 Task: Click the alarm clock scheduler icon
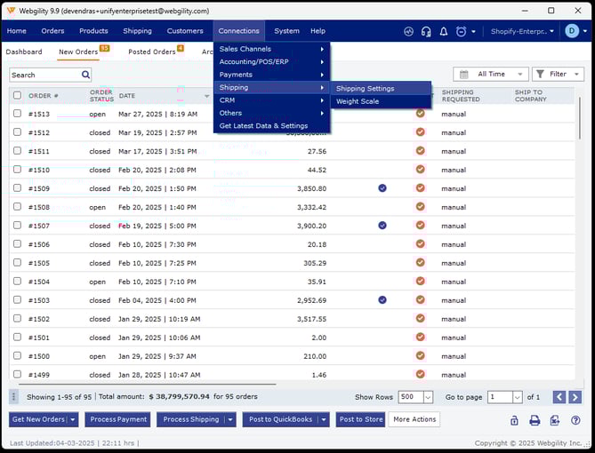tap(461, 31)
